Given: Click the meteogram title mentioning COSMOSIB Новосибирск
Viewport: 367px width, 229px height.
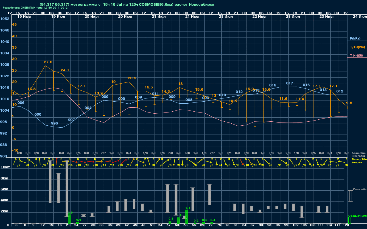Looking at the screenshot, I should [127, 4].
